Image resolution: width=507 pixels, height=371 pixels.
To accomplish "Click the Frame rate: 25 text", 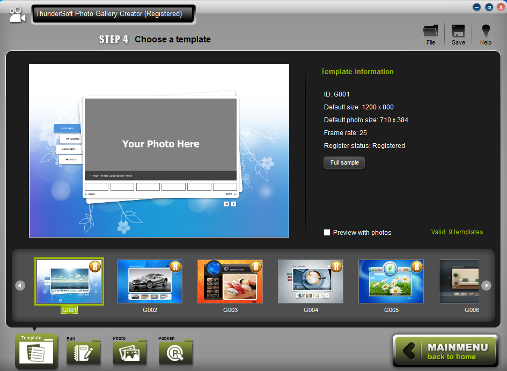I will [346, 133].
